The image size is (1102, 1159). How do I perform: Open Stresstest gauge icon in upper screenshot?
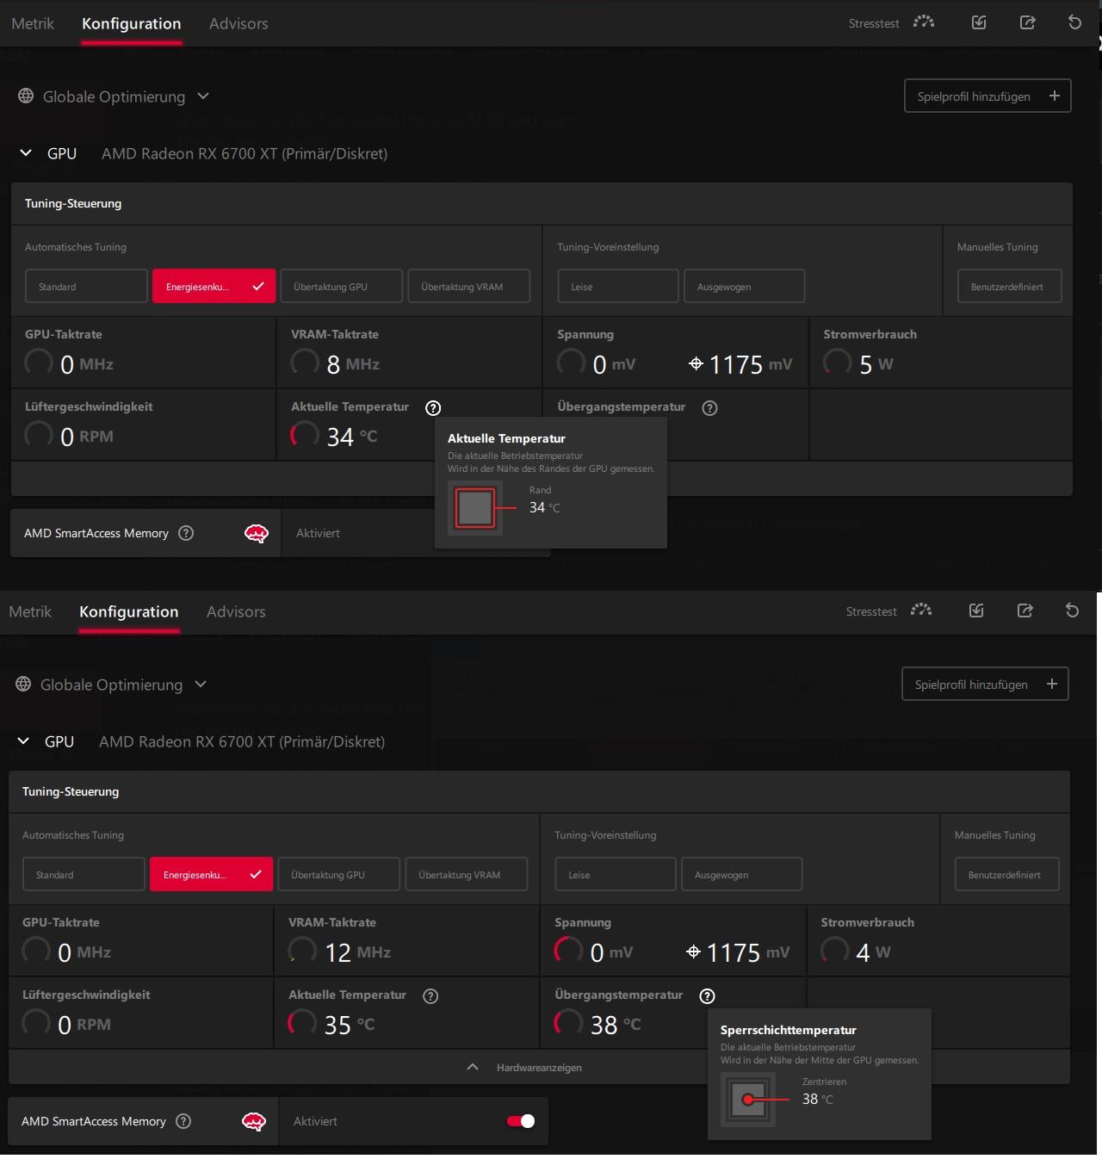point(924,22)
